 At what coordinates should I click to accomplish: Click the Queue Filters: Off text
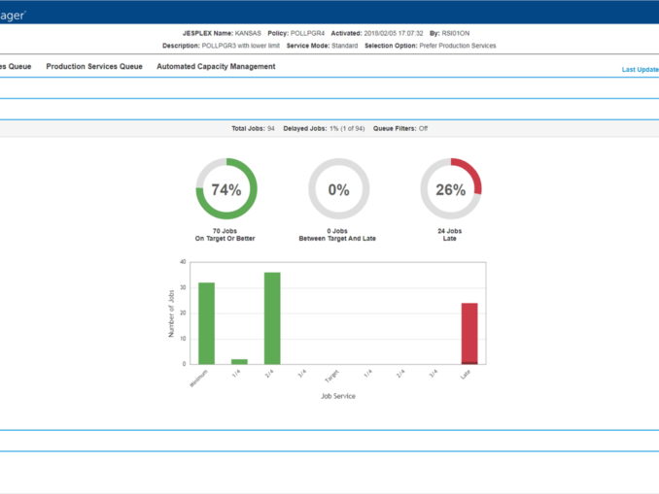pyautogui.click(x=400, y=128)
